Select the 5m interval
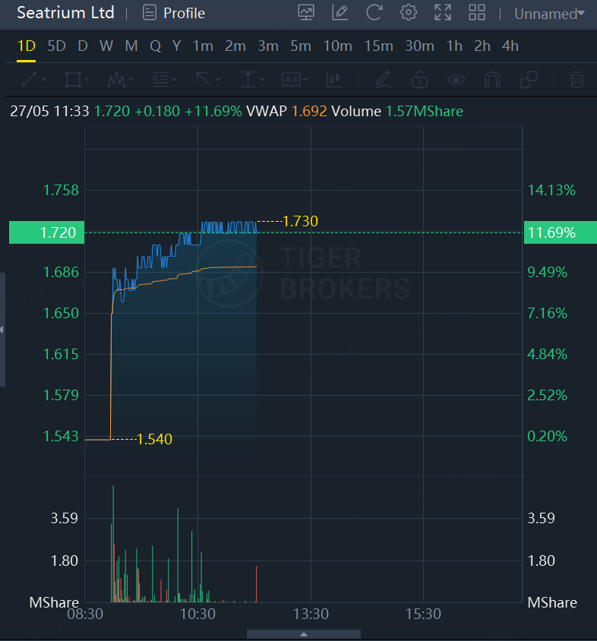Screen dimensions: 597x641 point(301,46)
